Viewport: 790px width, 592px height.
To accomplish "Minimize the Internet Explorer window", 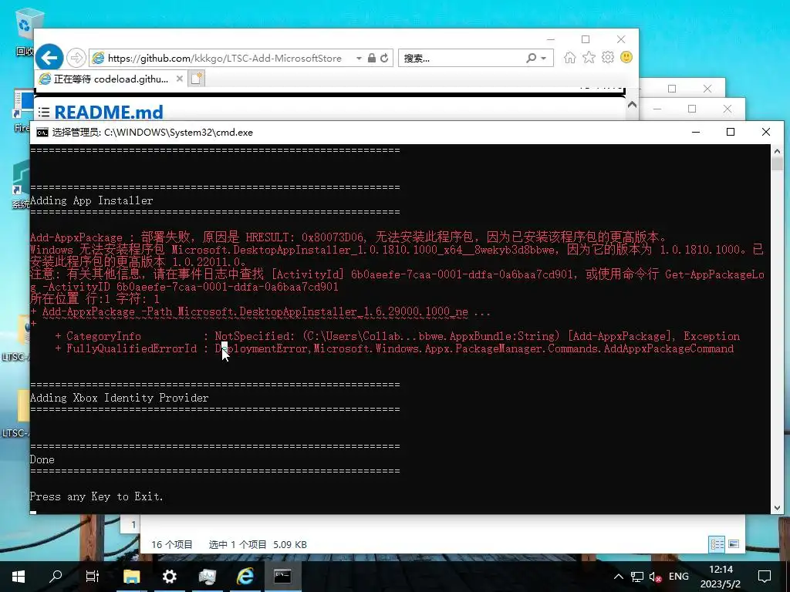I will 551,39.
